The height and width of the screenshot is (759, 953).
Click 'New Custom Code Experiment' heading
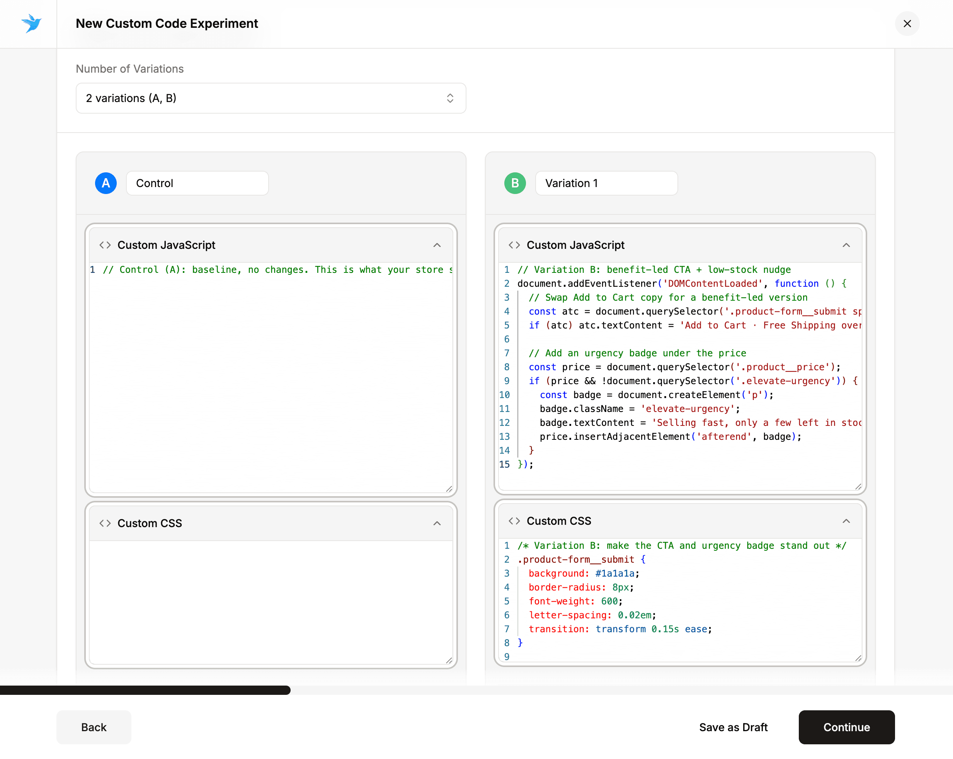[167, 24]
